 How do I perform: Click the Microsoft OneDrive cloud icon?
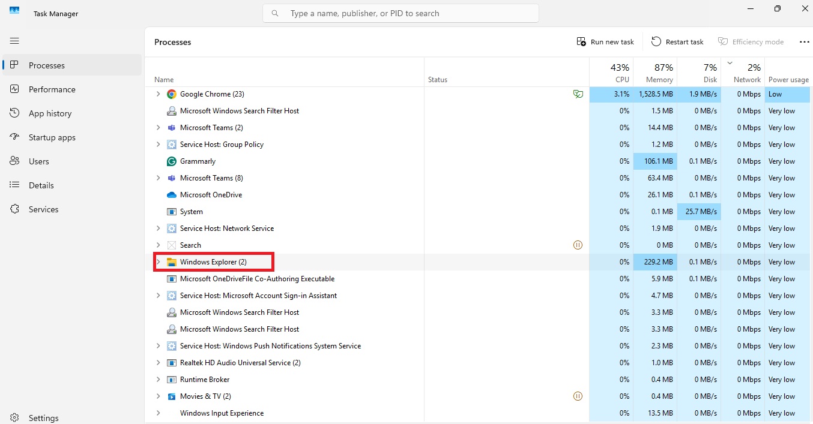click(172, 195)
